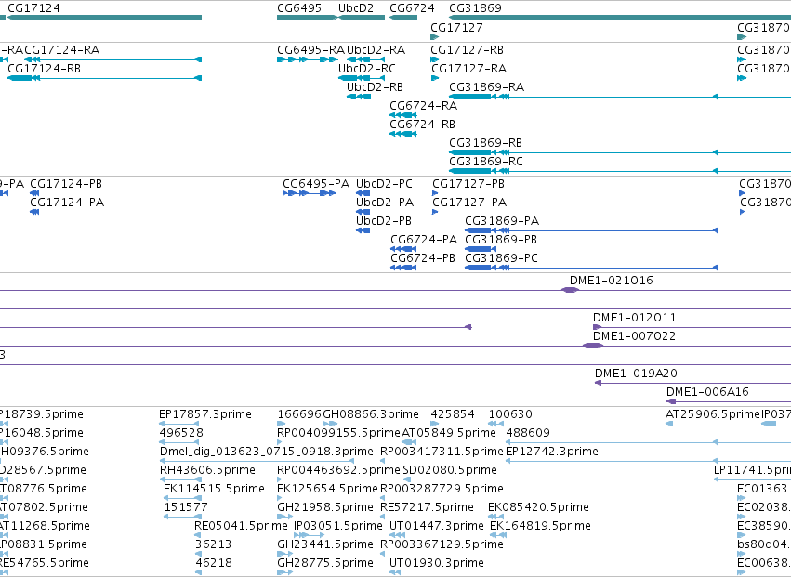Open EST RH43606.5prime
The image size is (791, 577).
click(207, 470)
